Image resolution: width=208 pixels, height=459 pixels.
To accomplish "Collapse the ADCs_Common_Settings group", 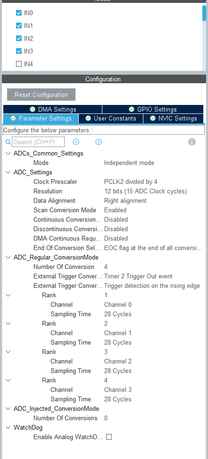I will (8, 153).
